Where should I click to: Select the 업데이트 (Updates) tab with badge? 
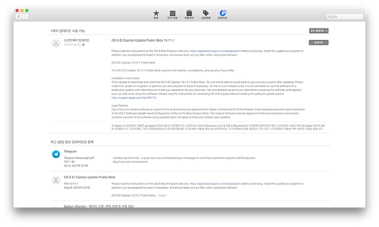222,15
